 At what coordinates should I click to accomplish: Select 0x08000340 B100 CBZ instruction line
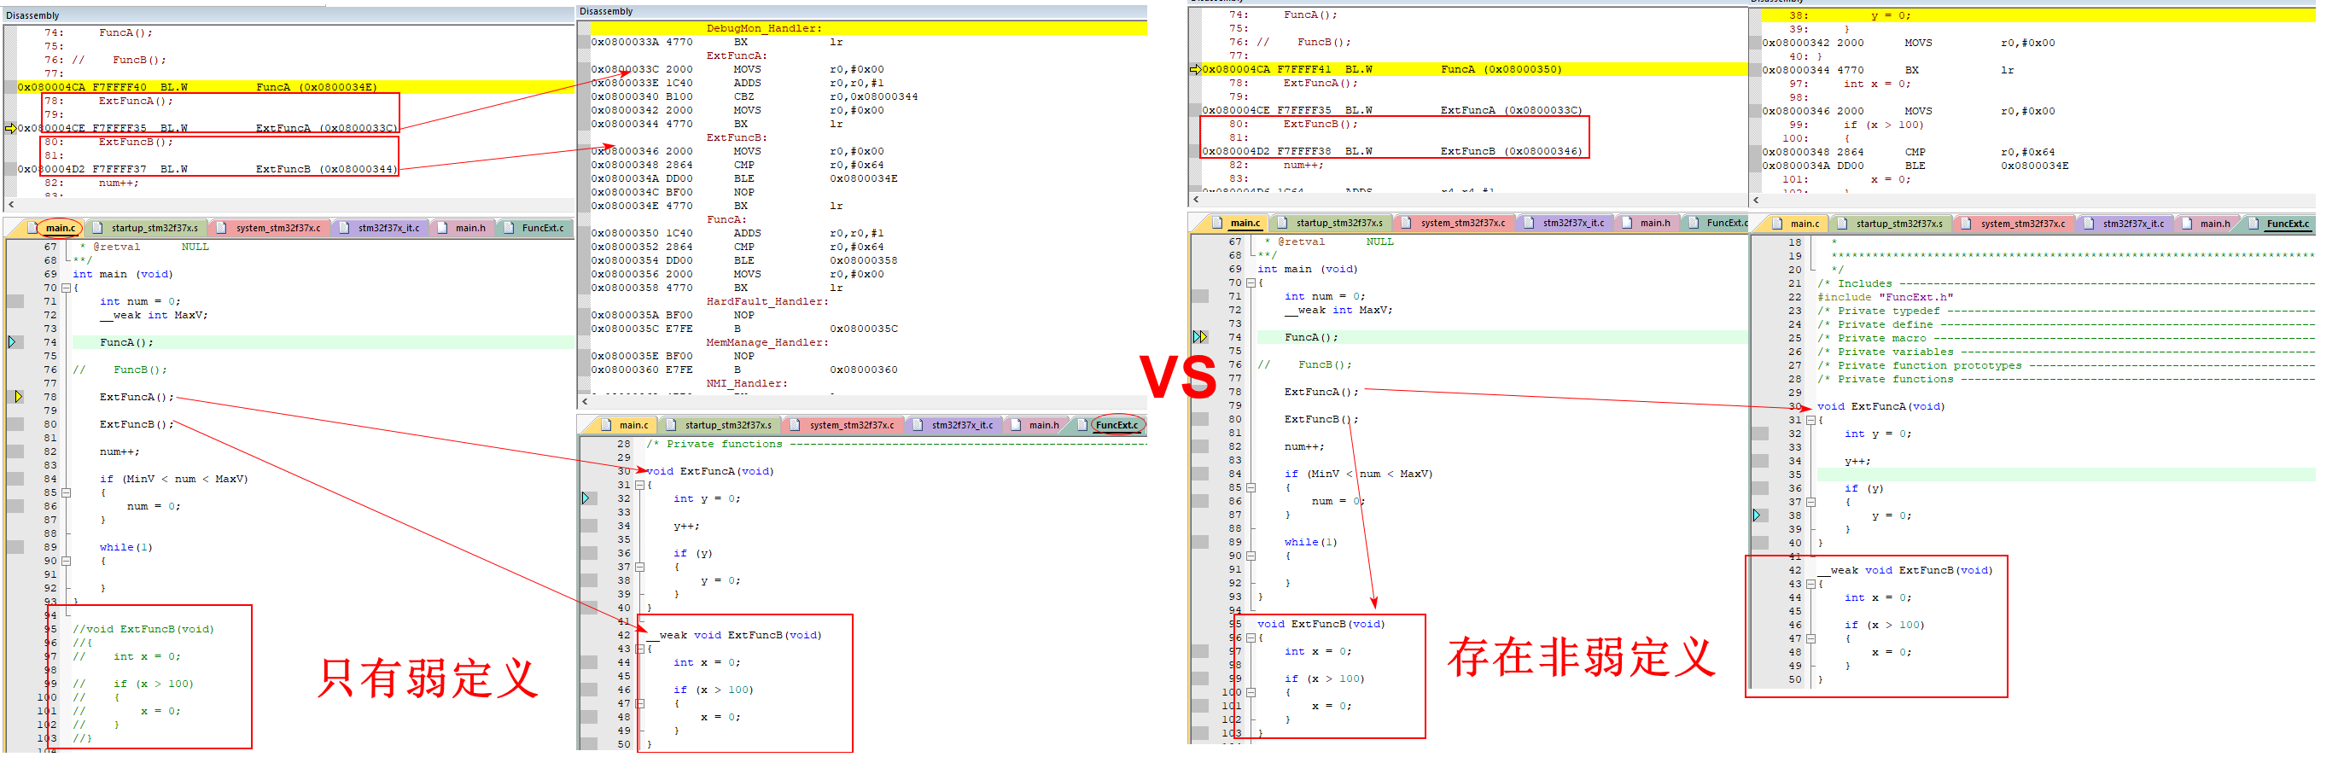pos(755,97)
